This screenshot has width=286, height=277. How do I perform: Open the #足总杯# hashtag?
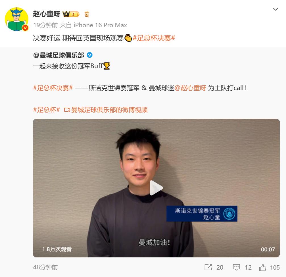[47, 110]
